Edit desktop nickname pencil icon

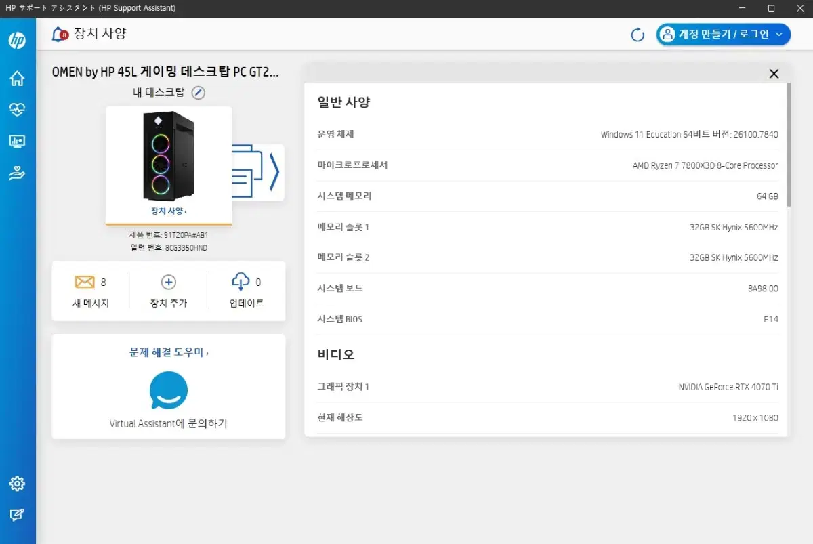pos(198,93)
